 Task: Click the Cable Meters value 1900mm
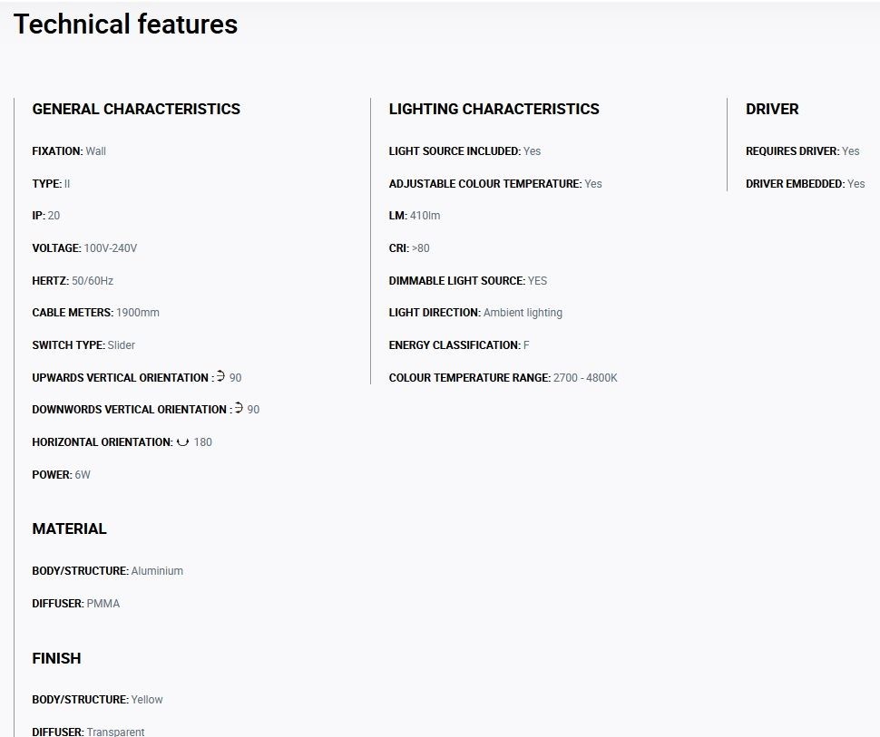tap(138, 313)
